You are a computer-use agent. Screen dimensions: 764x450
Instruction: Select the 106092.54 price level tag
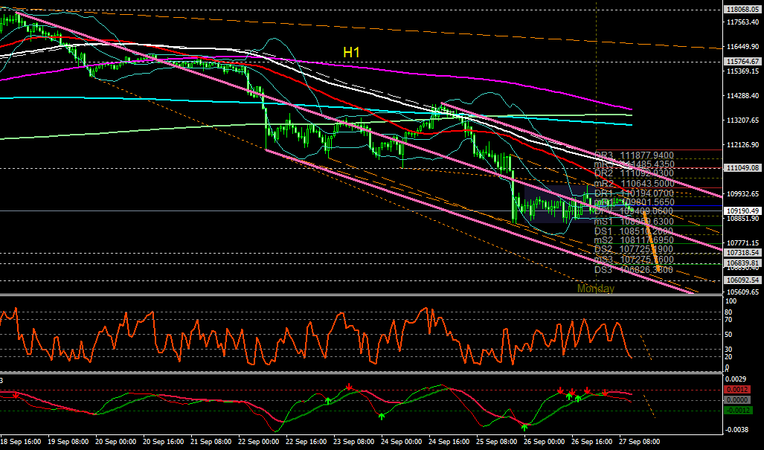tap(742, 280)
